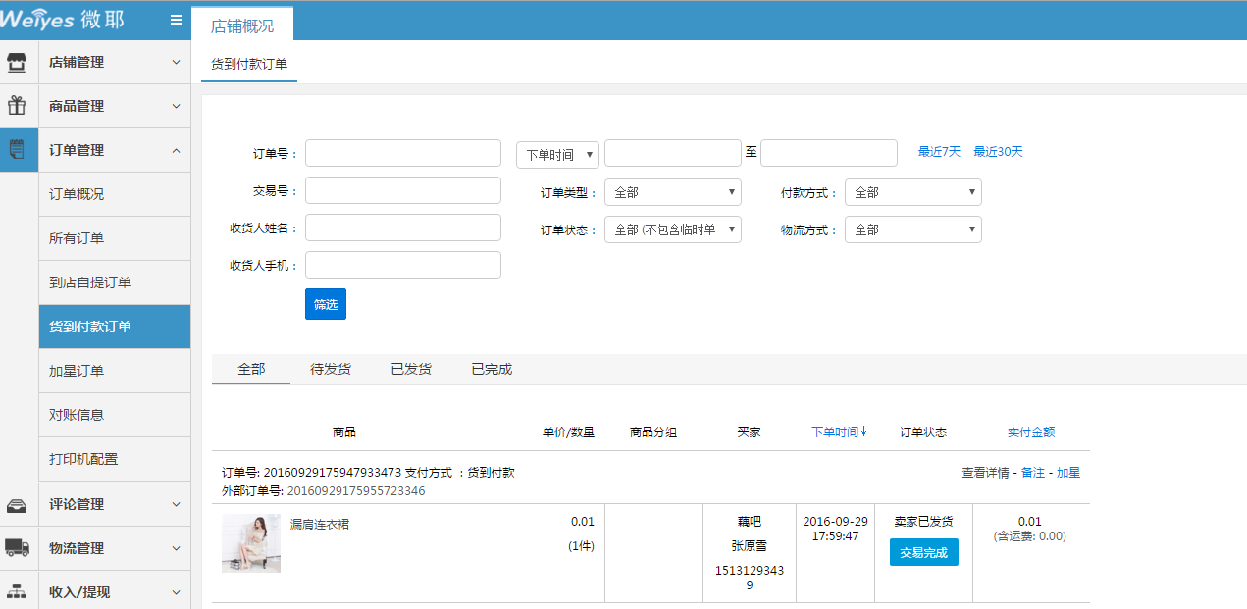
Task: Open 打印机配置 in the sidebar
Action: (115, 459)
